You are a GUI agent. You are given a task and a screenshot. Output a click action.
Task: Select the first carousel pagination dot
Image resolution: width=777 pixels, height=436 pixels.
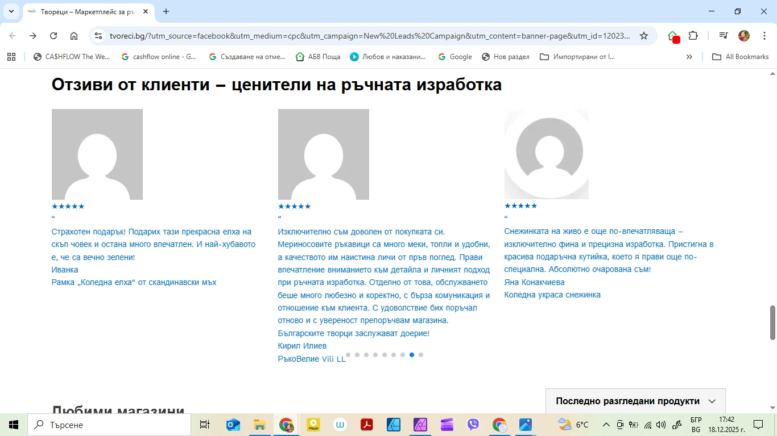[x=348, y=355]
